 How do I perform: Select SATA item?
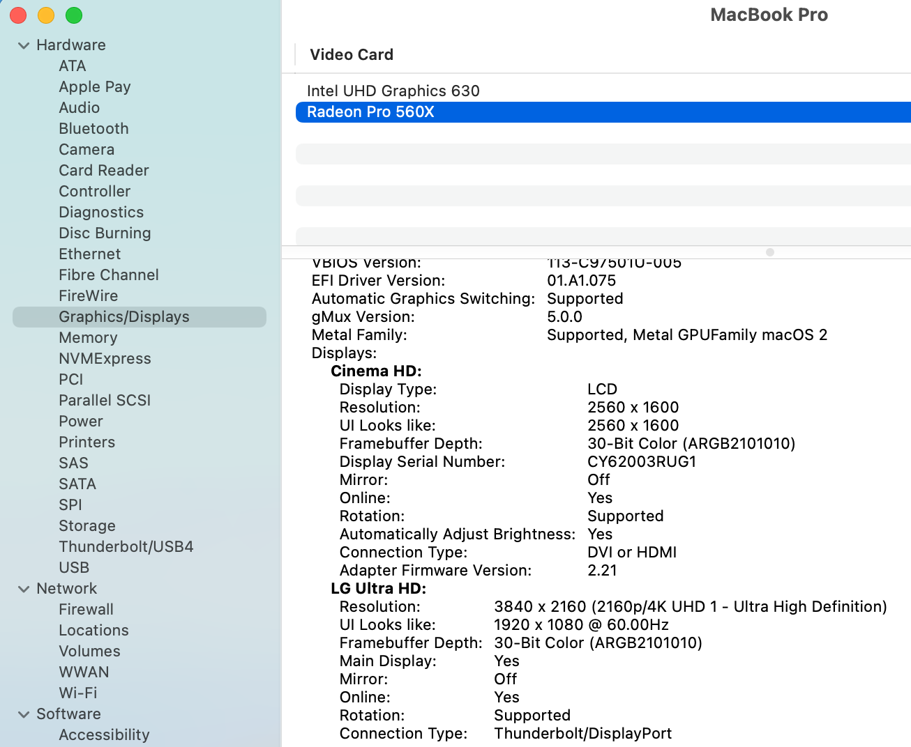pos(77,484)
